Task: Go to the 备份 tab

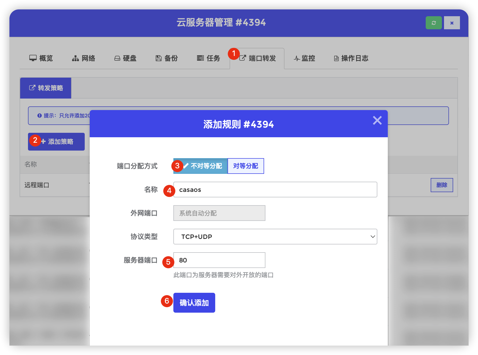Action: 167,58
